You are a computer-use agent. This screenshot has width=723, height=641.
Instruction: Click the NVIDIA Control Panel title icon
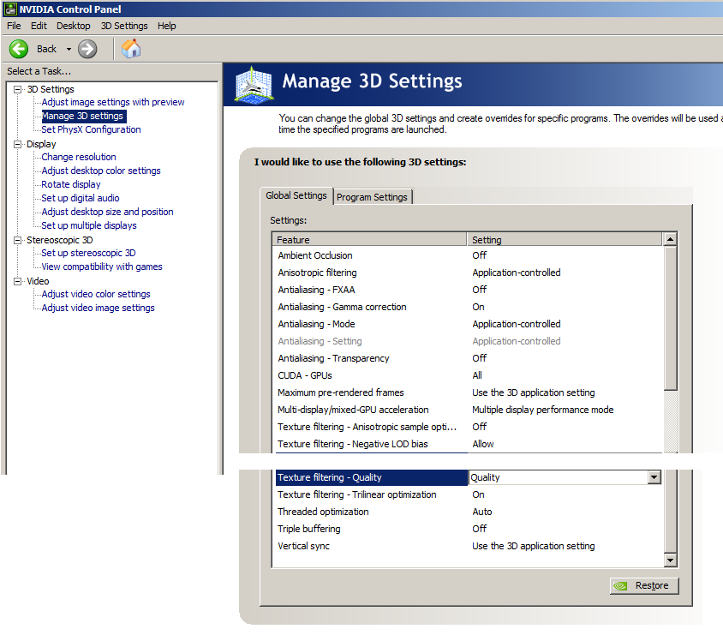[10, 9]
